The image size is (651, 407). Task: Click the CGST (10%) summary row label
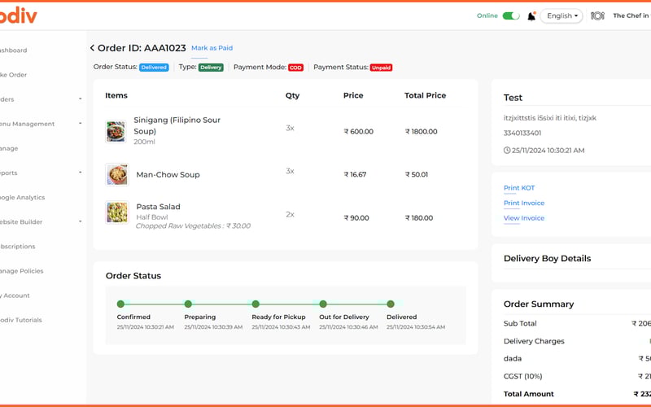(522, 376)
